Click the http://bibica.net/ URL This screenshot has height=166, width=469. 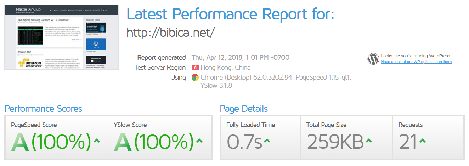[171, 33]
